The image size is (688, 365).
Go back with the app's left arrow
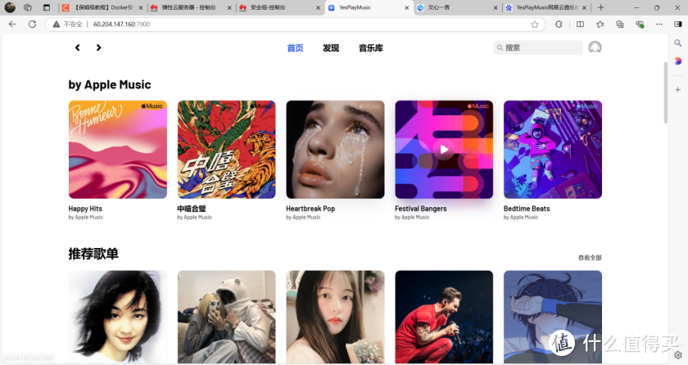coord(78,47)
